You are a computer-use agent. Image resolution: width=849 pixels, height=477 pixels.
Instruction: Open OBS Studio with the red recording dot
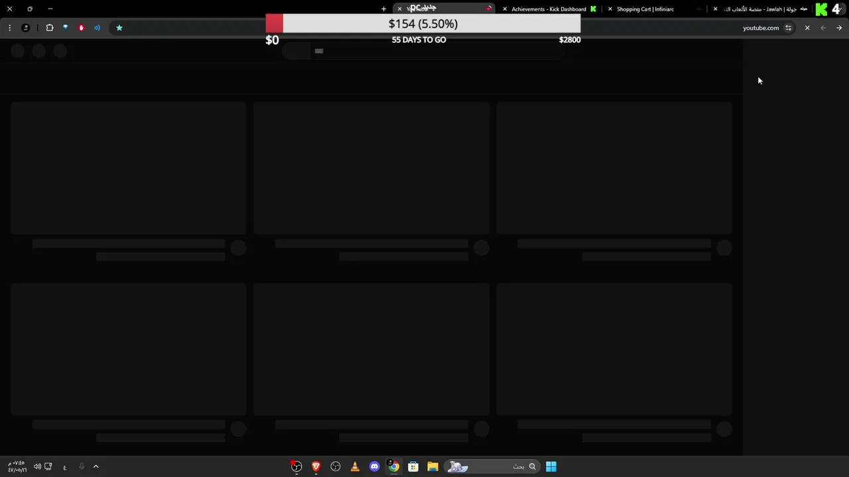tap(296, 466)
